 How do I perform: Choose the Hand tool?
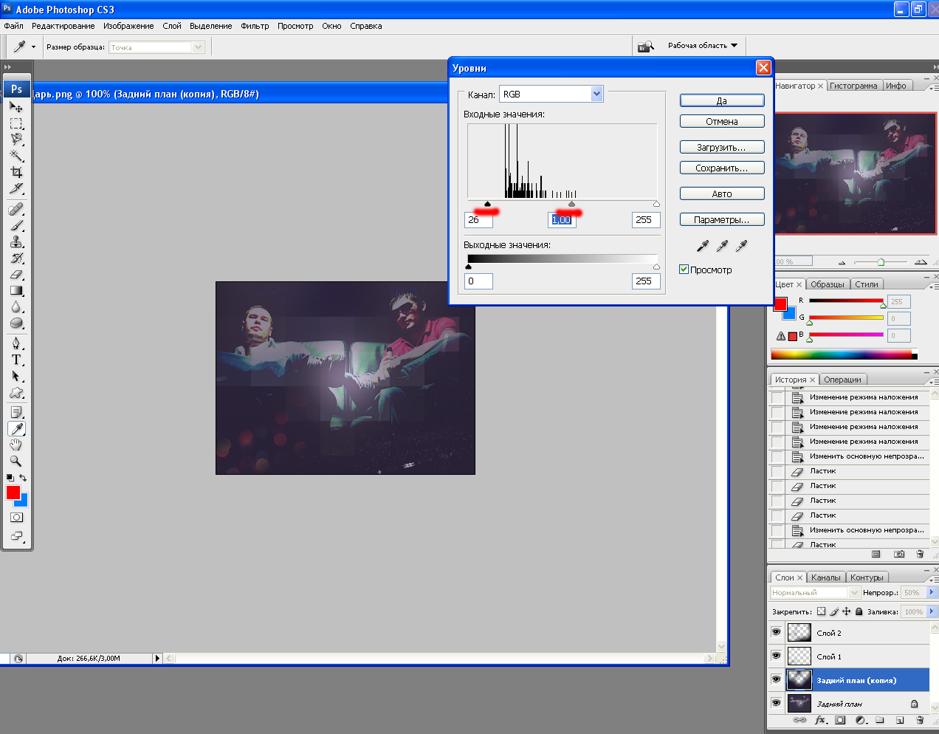16,445
